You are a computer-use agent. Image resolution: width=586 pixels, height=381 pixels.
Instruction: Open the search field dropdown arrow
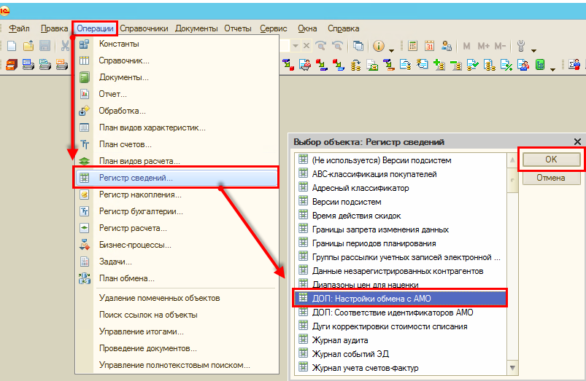(296, 46)
